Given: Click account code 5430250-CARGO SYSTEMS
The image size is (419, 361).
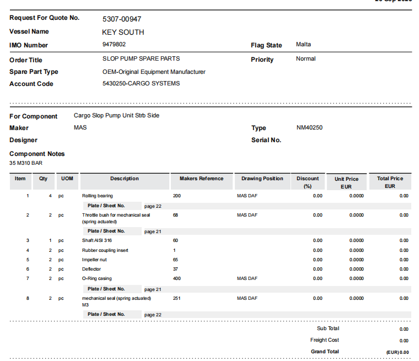Looking at the screenshot, I should point(141,83).
